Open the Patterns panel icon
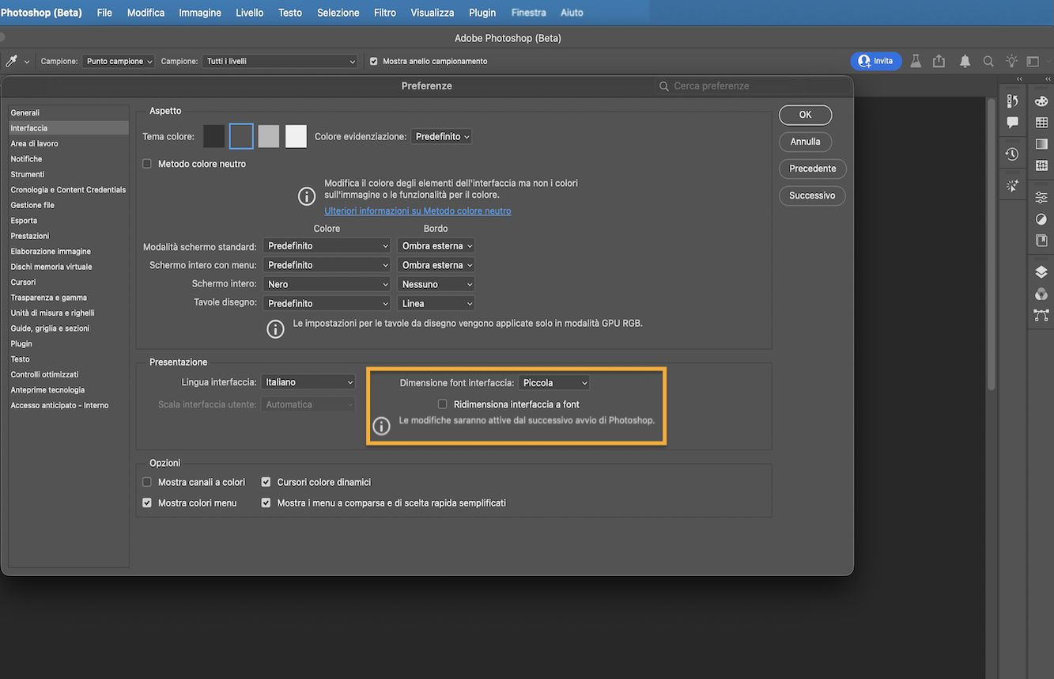 point(1041,165)
